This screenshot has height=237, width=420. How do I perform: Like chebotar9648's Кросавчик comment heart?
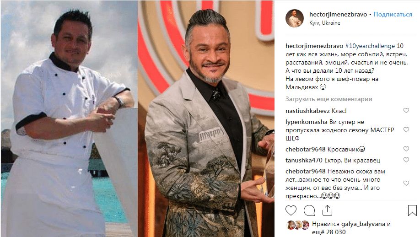click(x=406, y=149)
